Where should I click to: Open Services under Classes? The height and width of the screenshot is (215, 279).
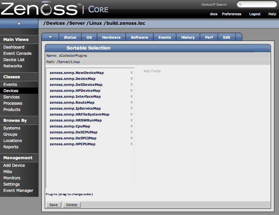click(11, 97)
